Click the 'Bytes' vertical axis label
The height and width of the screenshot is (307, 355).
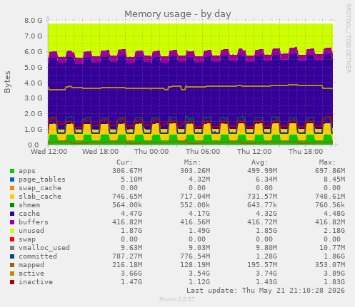(x=7, y=82)
